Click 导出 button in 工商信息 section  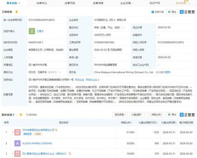pos(172,12)
